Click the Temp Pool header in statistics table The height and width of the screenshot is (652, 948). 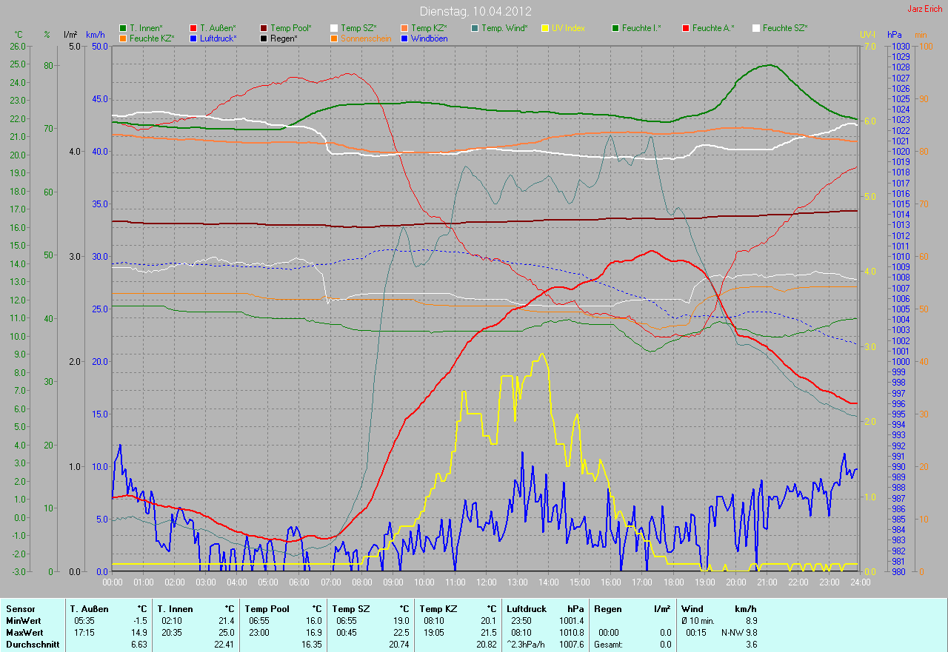point(267,608)
